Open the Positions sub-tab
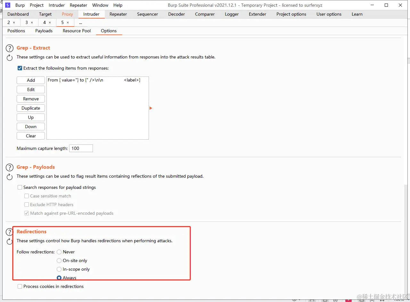This screenshot has width=410, height=302. (x=16, y=31)
